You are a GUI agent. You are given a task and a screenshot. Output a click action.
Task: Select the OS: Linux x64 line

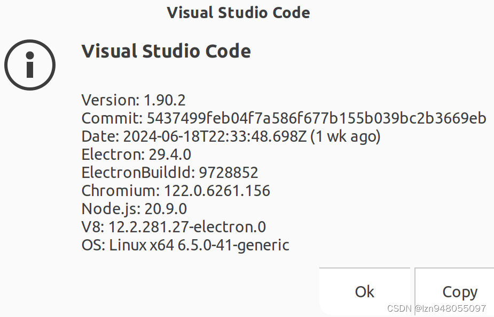(185, 245)
